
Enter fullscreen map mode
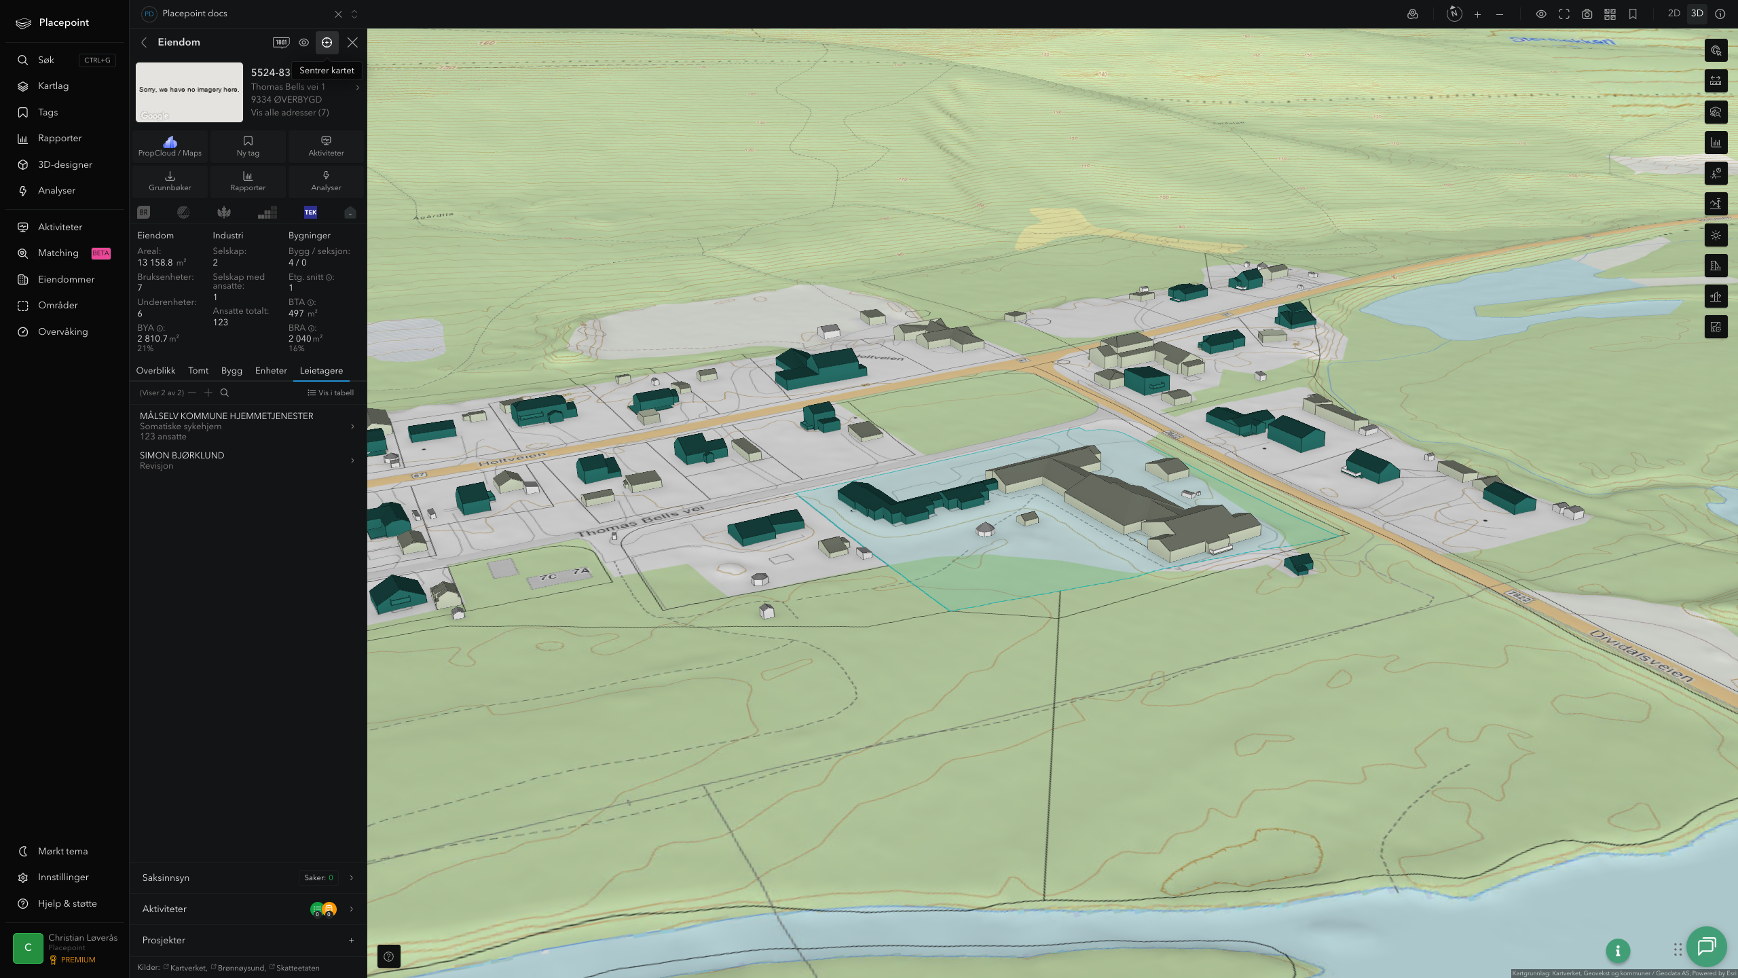[1564, 14]
